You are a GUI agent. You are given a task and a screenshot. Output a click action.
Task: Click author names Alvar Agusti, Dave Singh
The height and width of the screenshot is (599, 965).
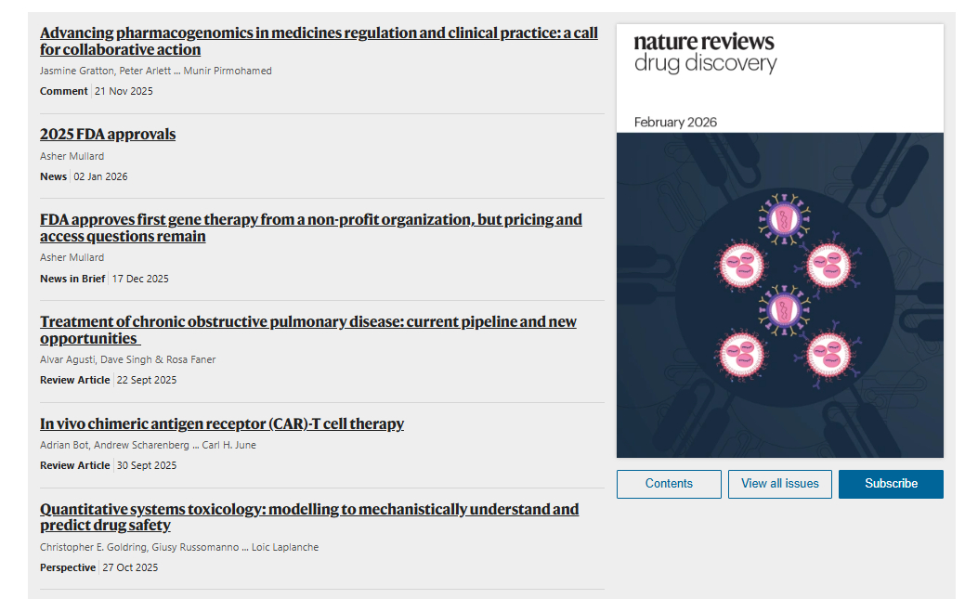[127, 359]
